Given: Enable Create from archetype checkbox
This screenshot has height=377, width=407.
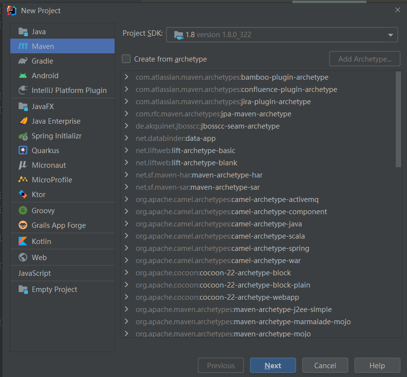Looking at the screenshot, I should (126, 59).
